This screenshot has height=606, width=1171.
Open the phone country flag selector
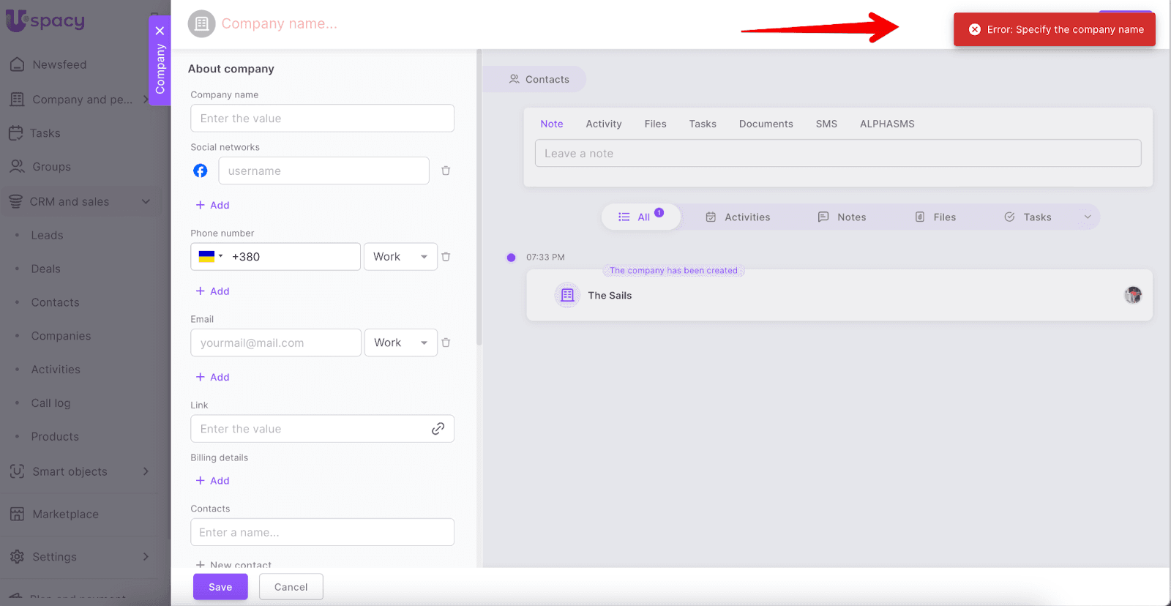(210, 257)
